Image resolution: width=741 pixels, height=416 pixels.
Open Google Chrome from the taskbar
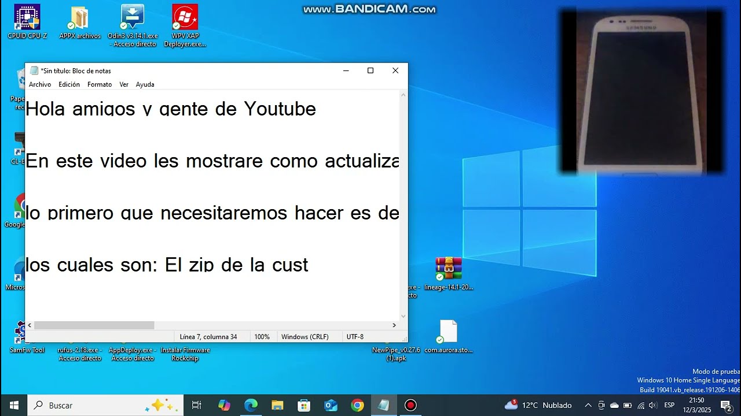click(x=357, y=405)
